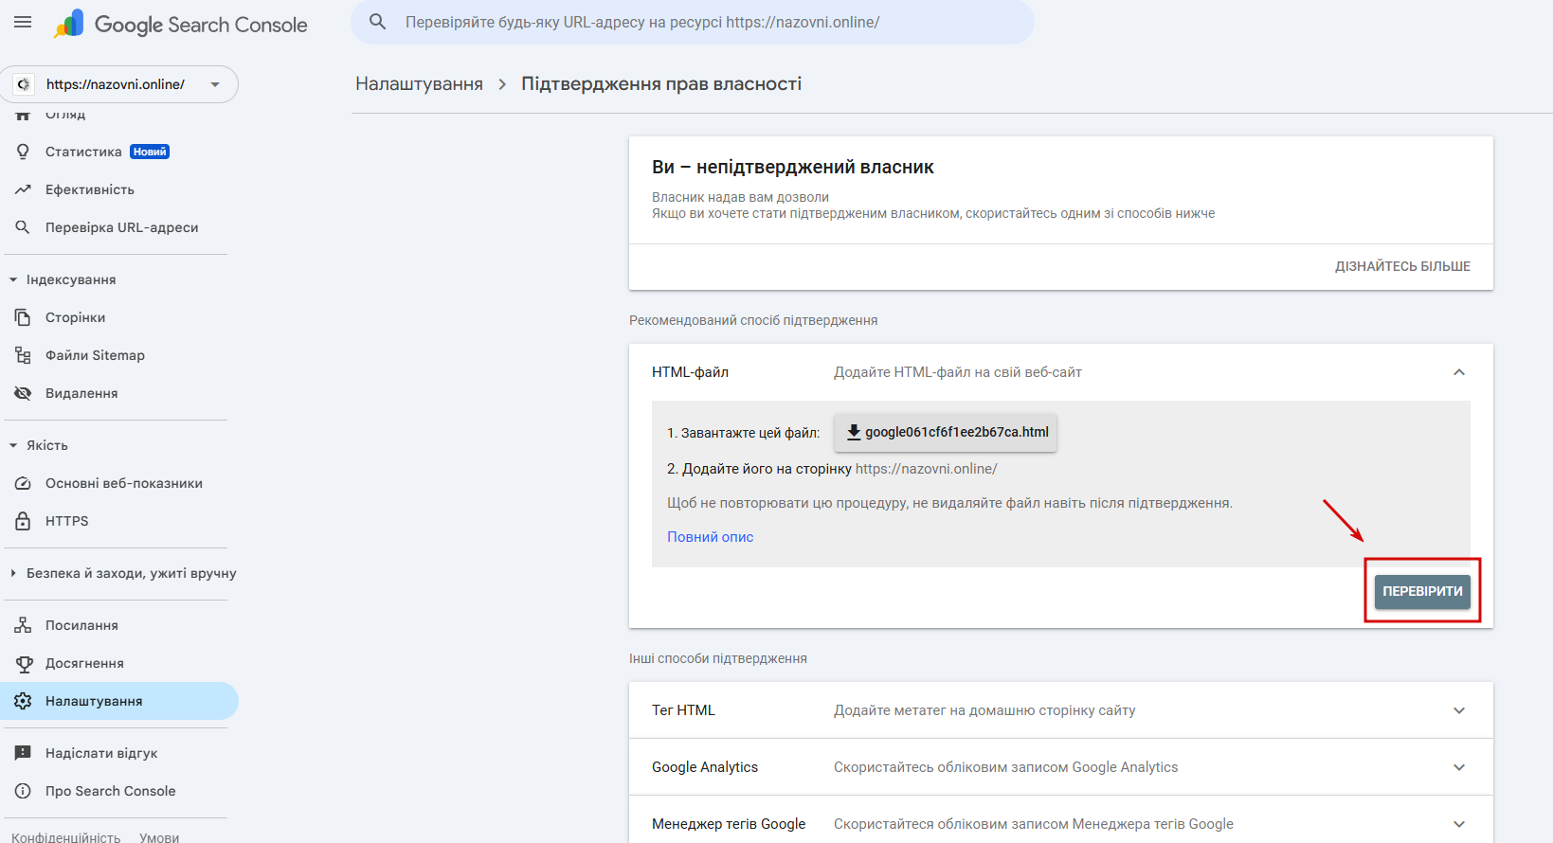This screenshot has width=1553, height=843.
Task: Select the Файли Sitemap icon
Action: click(23, 355)
